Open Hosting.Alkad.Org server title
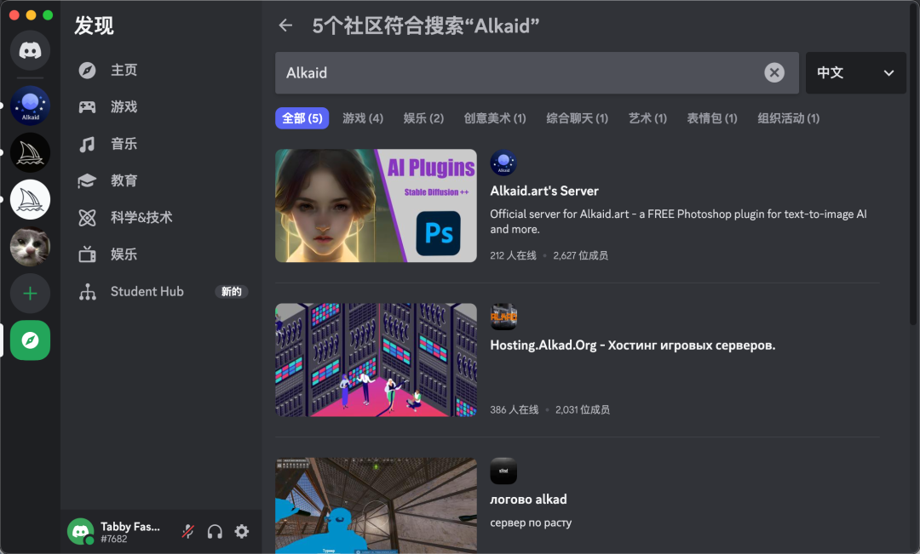Image resolution: width=920 pixels, height=554 pixels. (632, 346)
